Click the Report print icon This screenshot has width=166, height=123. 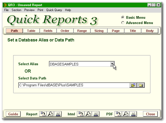(58, 114)
